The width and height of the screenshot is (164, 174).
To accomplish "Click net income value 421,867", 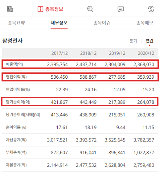I will [59, 102].
